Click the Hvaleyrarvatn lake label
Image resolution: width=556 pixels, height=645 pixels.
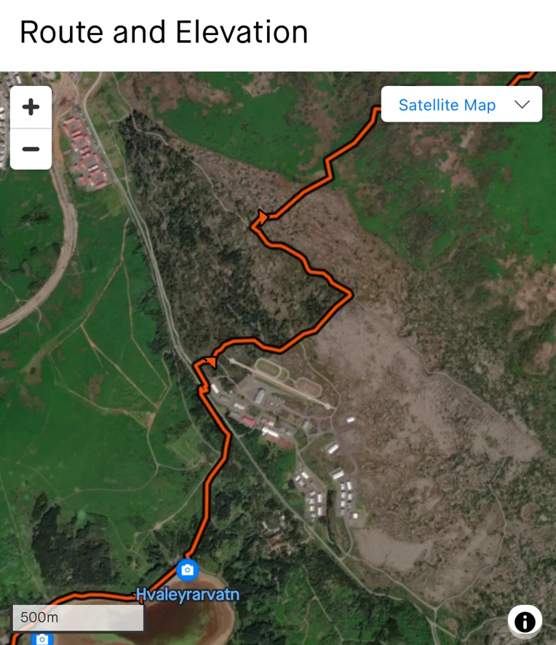[187, 595]
